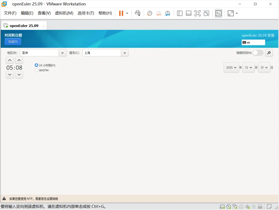Click the 05:08 time display

click(x=14, y=68)
